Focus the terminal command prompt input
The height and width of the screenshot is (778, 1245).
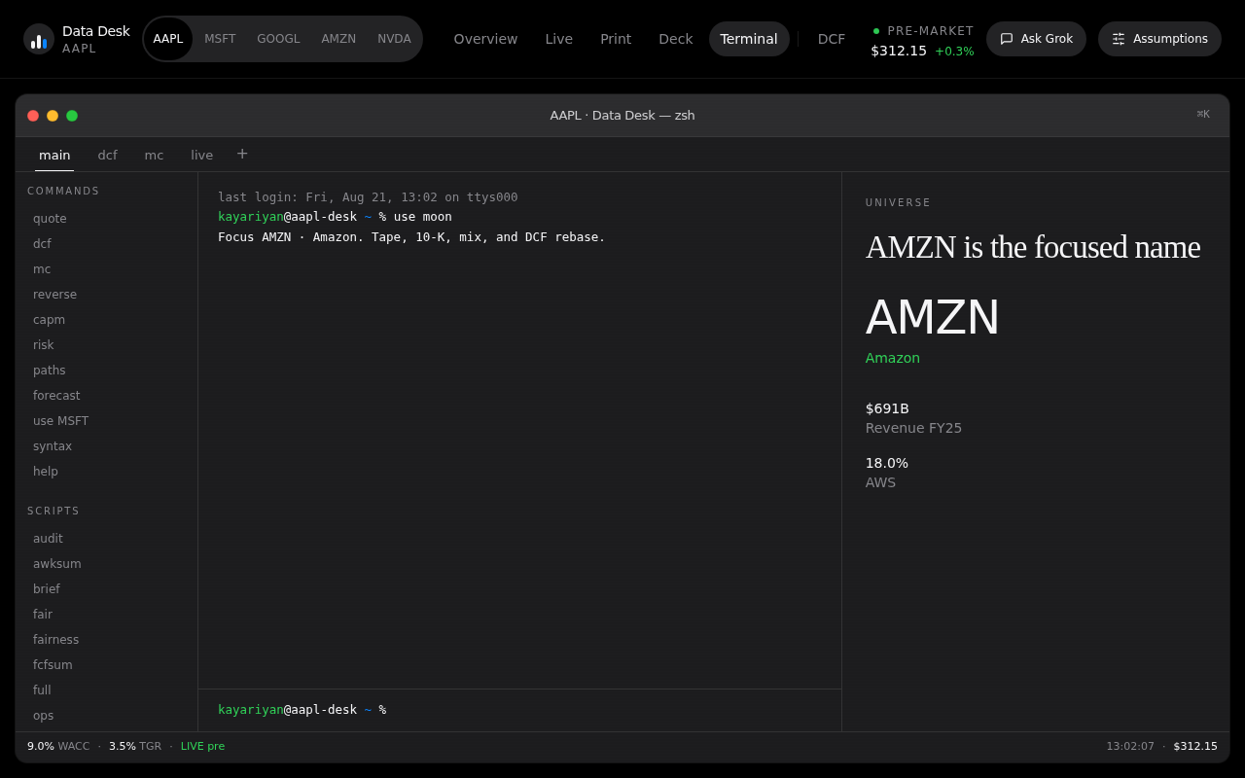(x=608, y=710)
